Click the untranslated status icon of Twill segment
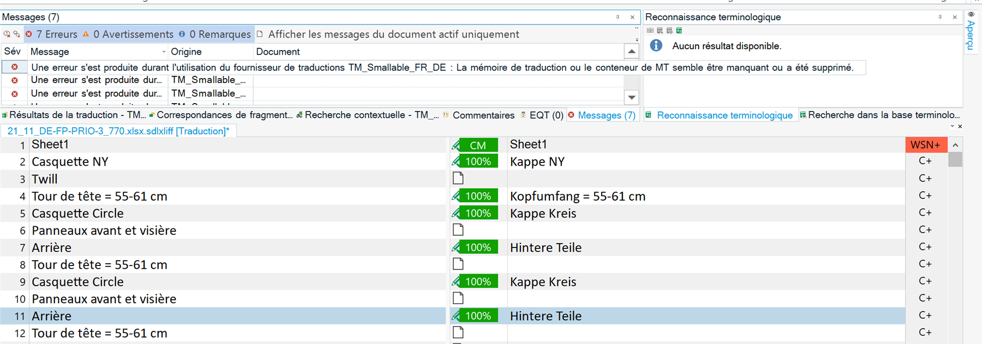The image size is (982, 344). pyautogui.click(x=458, y=178)
